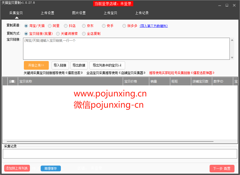Click the 导出数据 button

pos(79,65)
